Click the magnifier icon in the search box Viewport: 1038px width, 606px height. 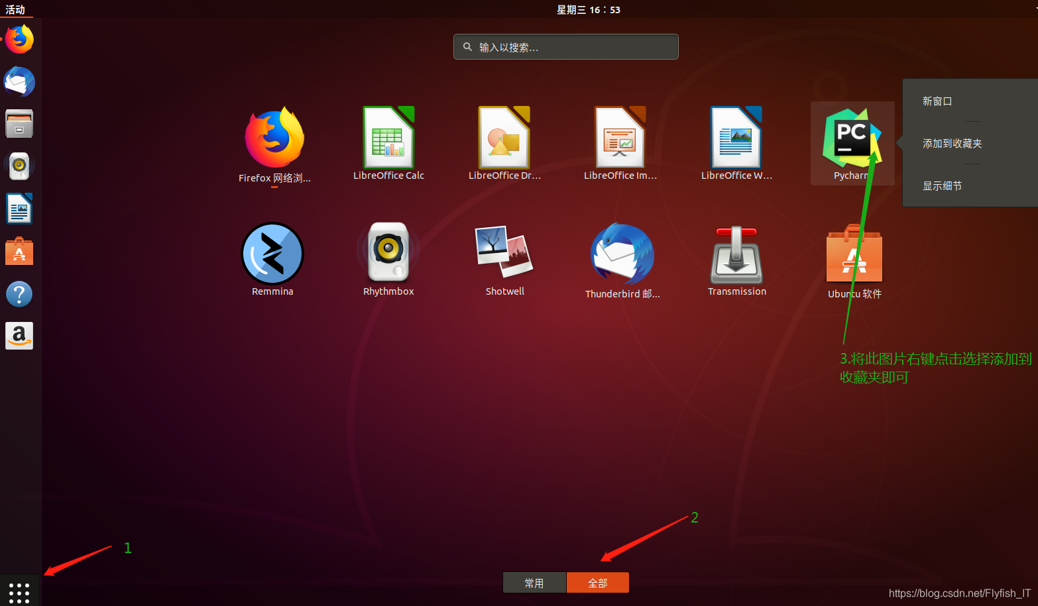click(x=467, y=47)
